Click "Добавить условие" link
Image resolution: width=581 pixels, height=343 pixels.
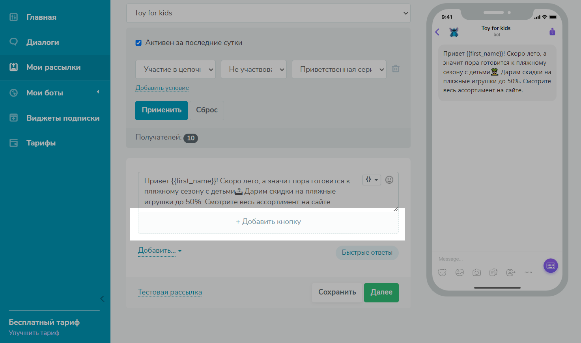(162, 88)
